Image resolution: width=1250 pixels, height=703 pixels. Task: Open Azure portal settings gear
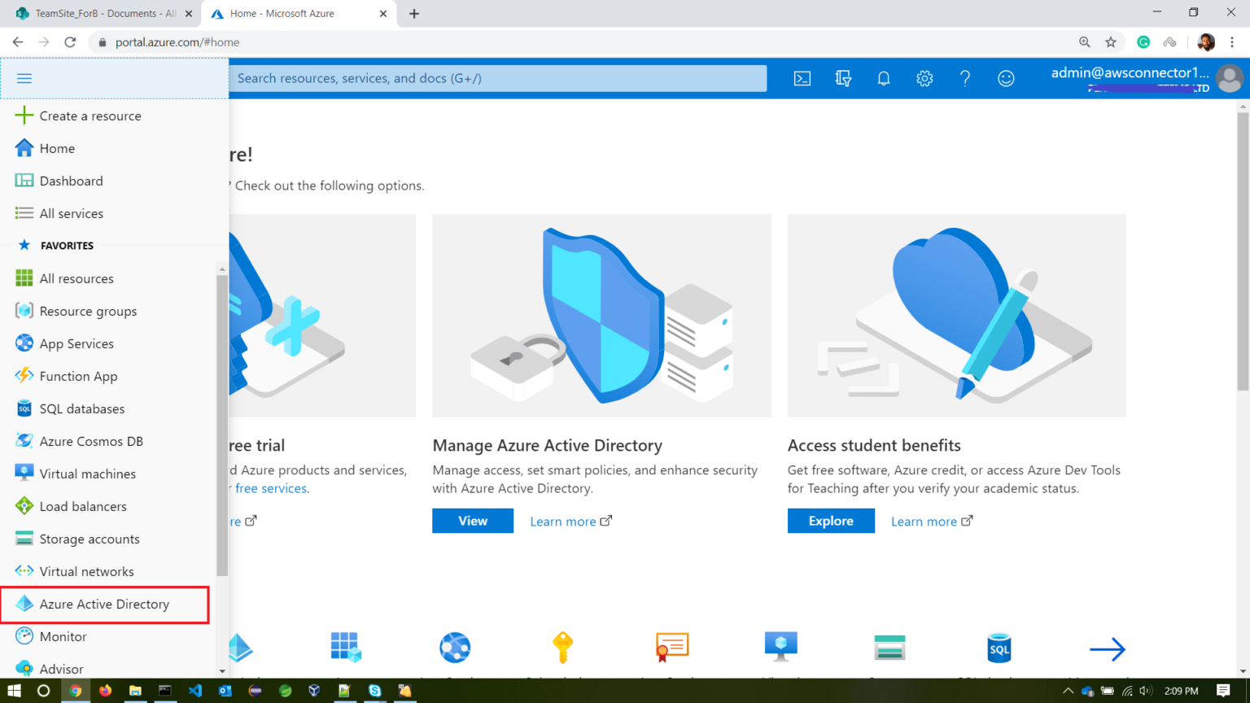pyautogui.click(x=924, y=78)
